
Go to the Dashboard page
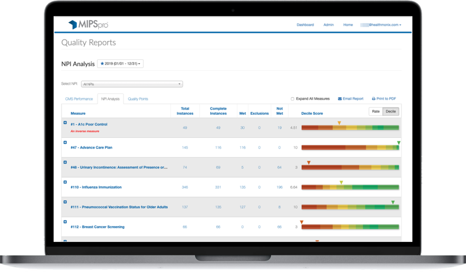(304, 25)
